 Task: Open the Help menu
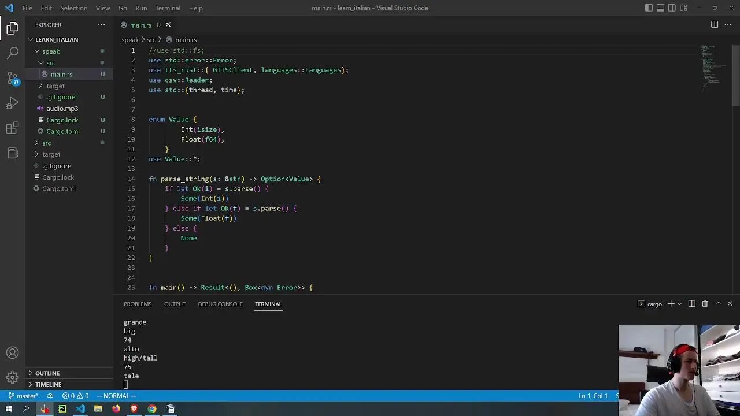pos(196,8)
